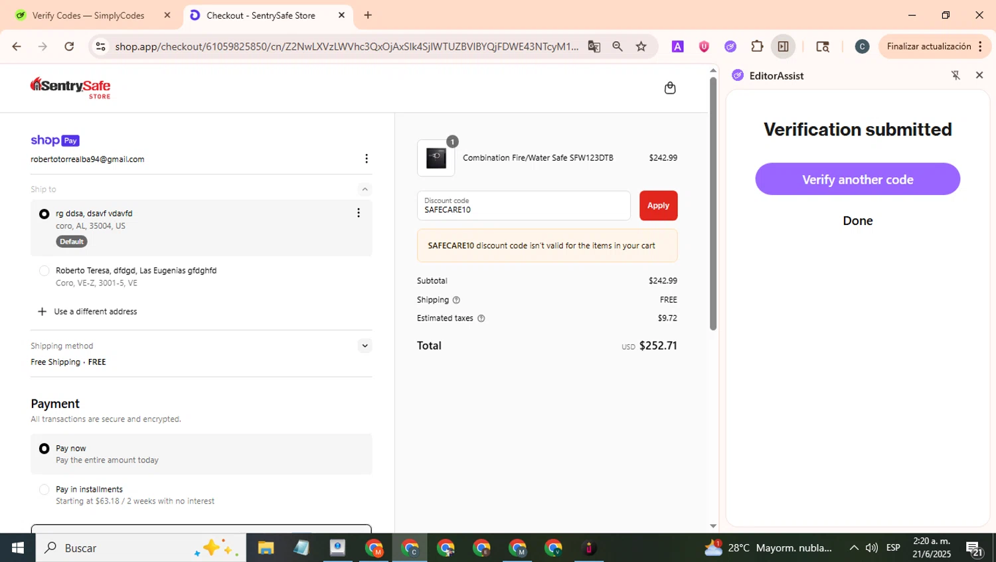The width and height of the screenshot is (996, 562).
Task: Select the Roberto Teresa shipping address
Action: coord(44,271)
